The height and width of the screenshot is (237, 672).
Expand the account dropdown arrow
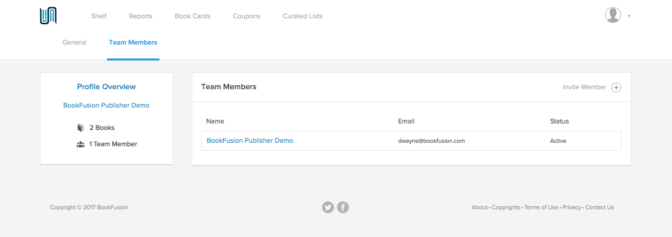tap(629, 16)
